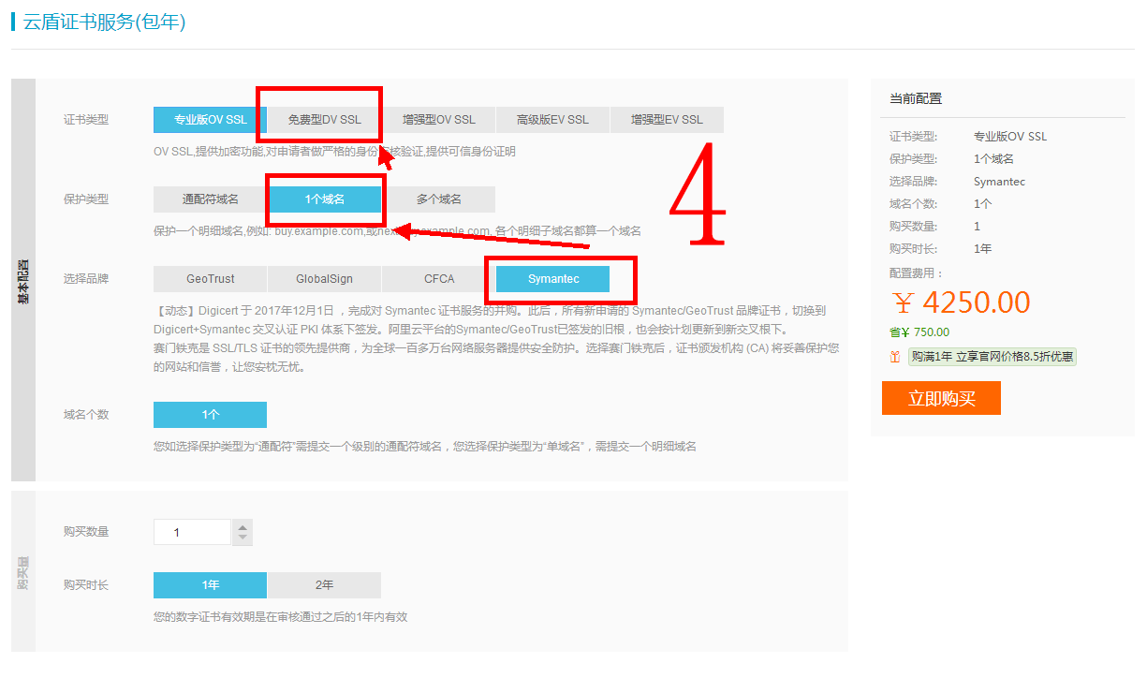Click the purchase quantity input field
The height and width of the screenshot is (678, 1147).
192,532
